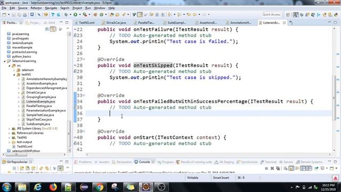The width and height of the screenshot is (341, 192).
Task: Click the Windows Start orb
Action: [6, 187]
